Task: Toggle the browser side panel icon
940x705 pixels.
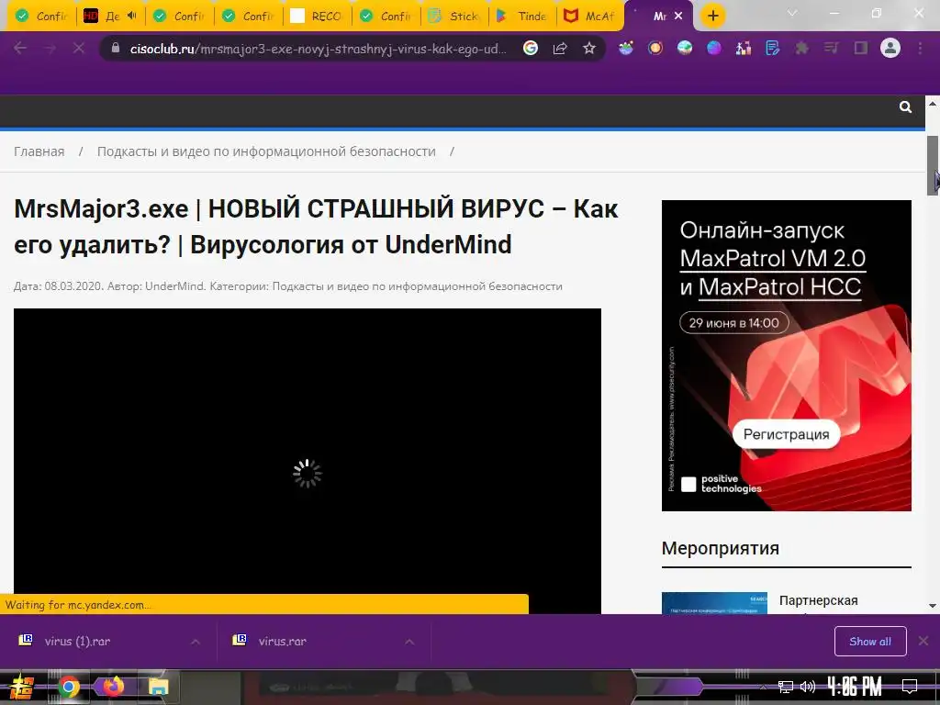Action: (861, 48)
